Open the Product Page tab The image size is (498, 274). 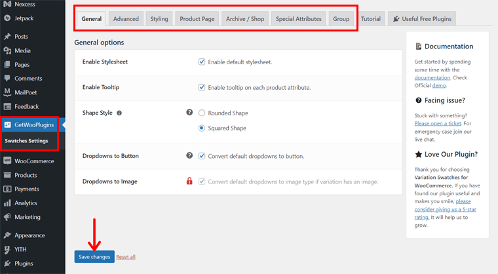[x=197, y=19]
